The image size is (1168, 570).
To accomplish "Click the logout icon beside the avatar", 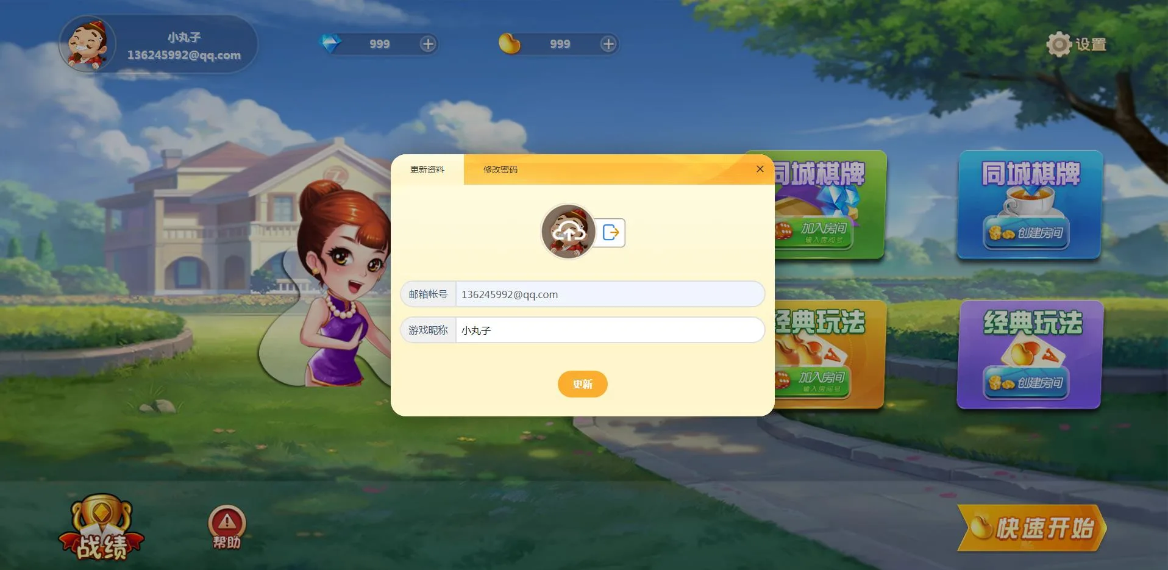I will click(610, 232).
